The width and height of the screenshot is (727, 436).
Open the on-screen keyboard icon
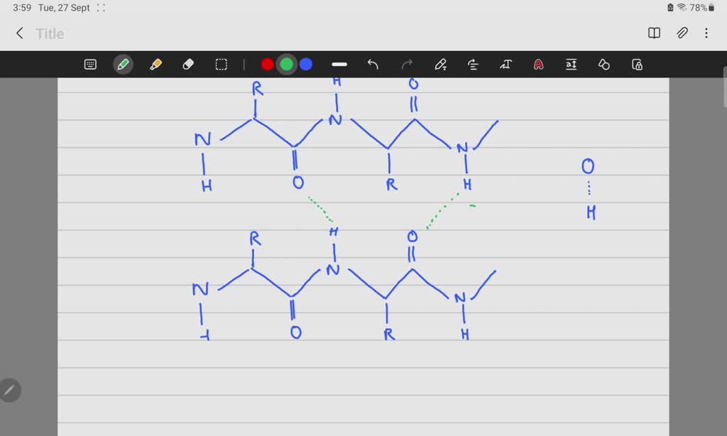[90, 64]
